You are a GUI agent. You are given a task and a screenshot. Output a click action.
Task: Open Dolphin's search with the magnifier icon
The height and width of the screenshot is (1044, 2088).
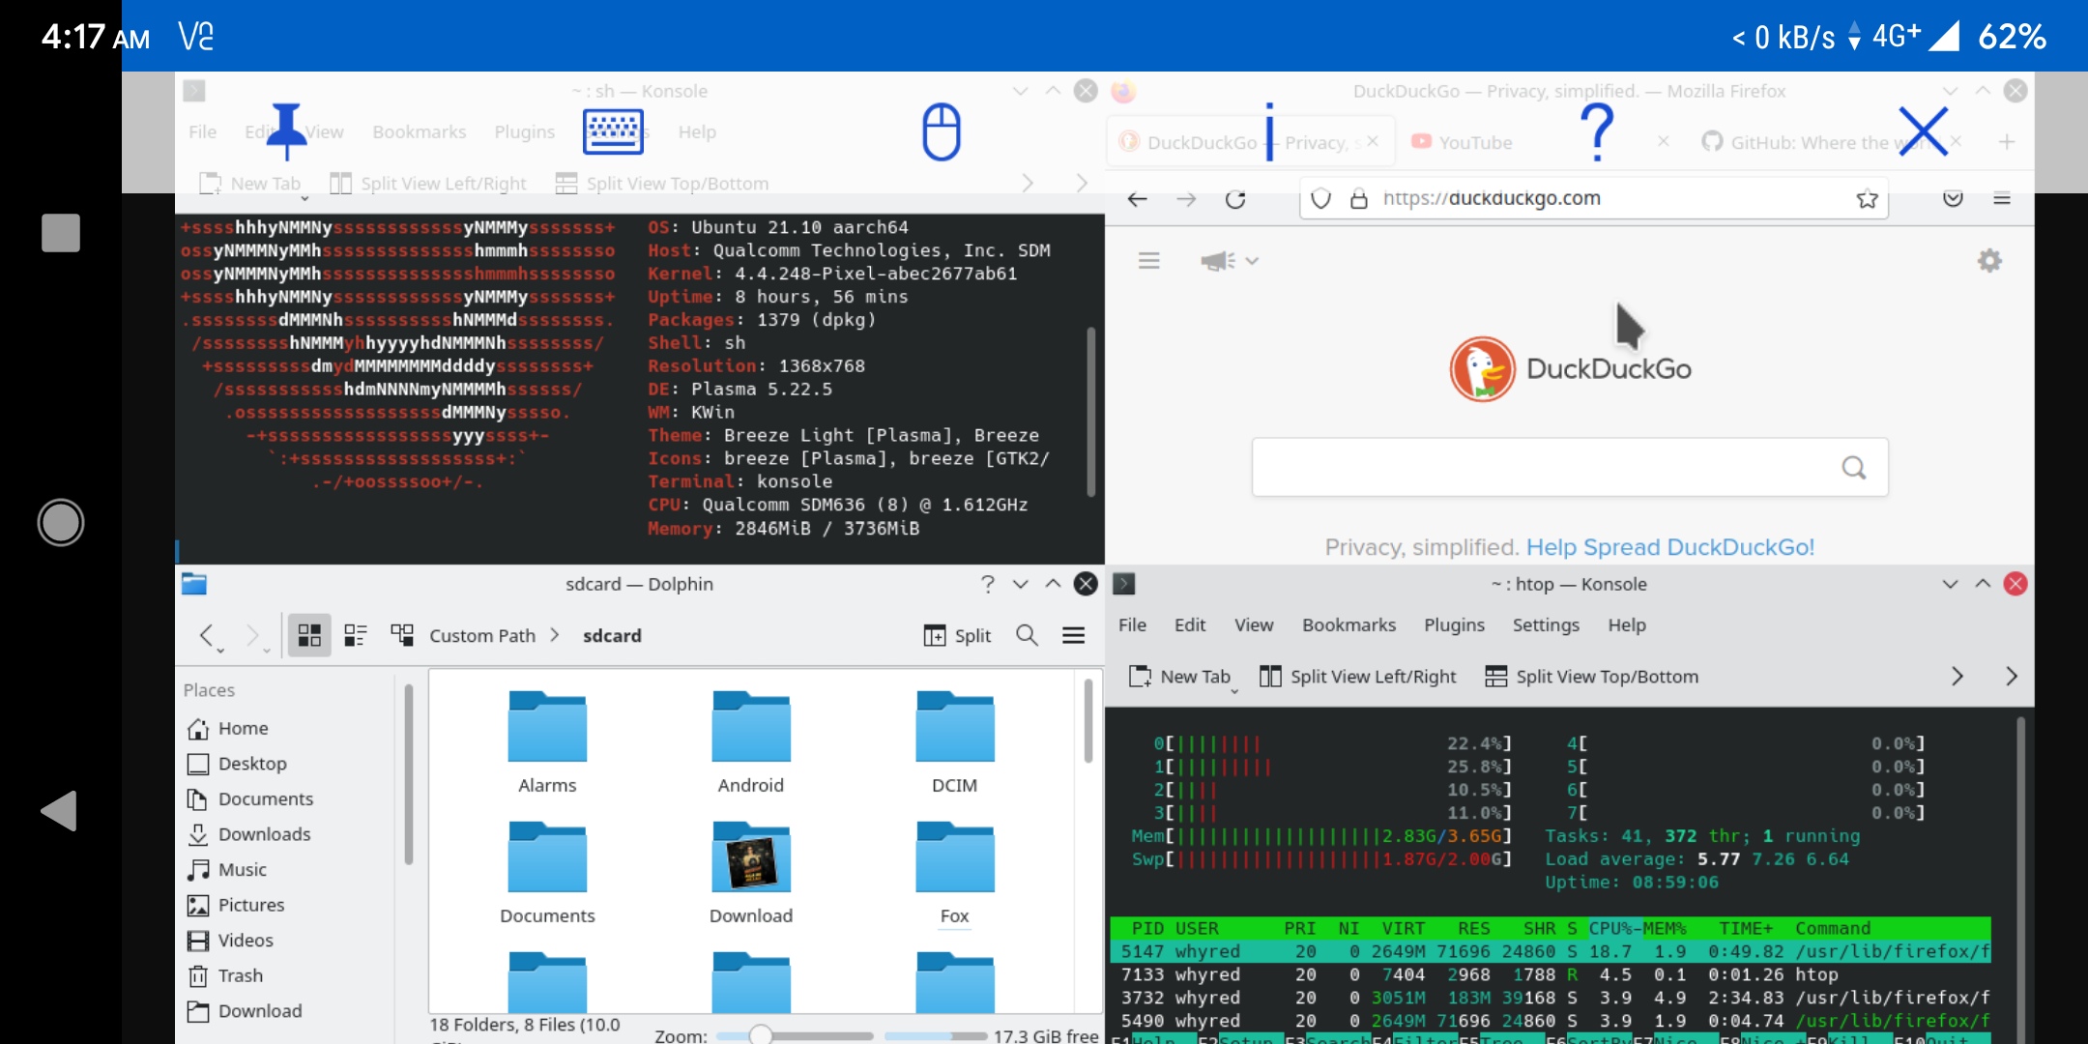[x=1027, y=635]
